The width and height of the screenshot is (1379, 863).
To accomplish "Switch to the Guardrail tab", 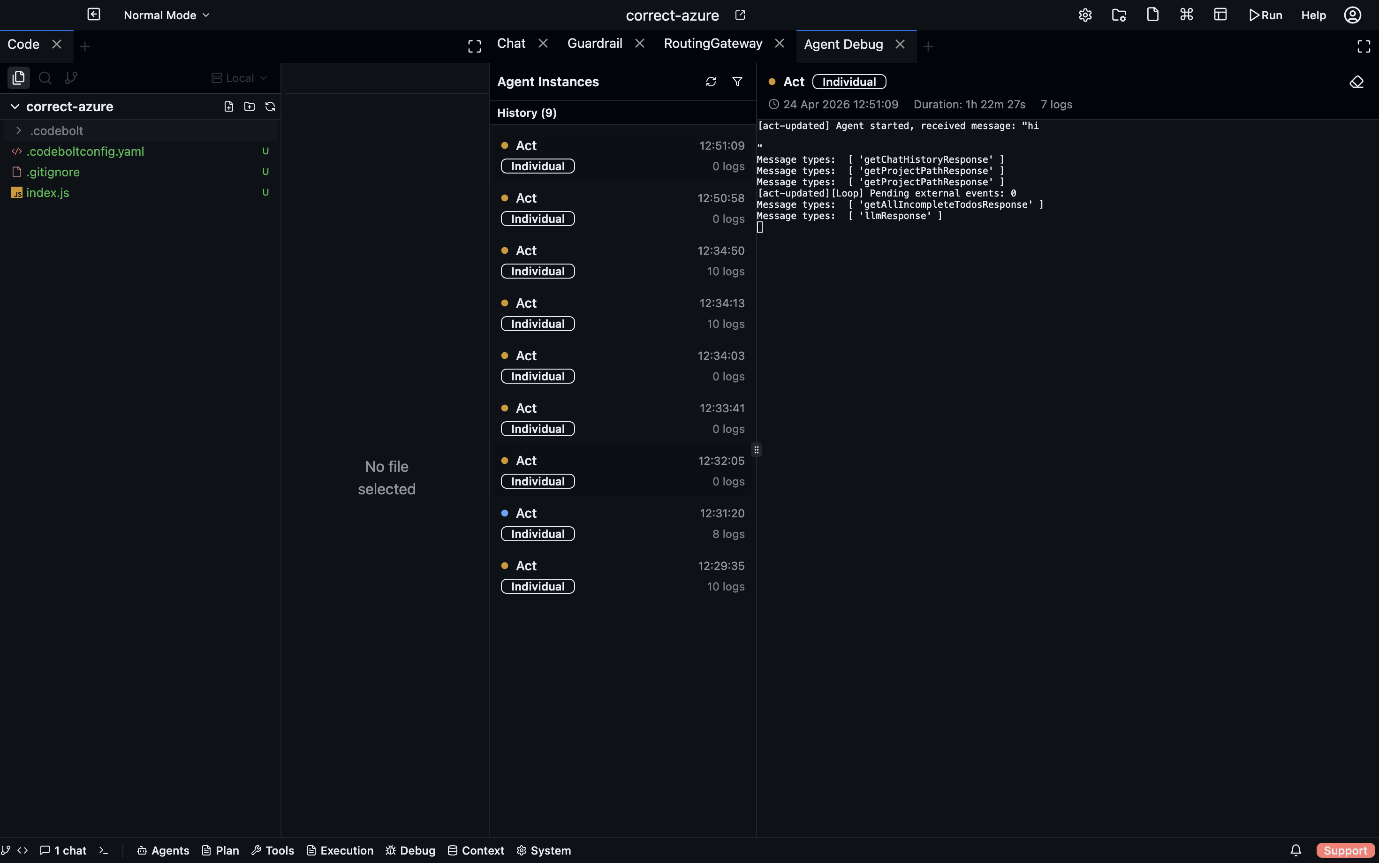I will pos(594,43).
